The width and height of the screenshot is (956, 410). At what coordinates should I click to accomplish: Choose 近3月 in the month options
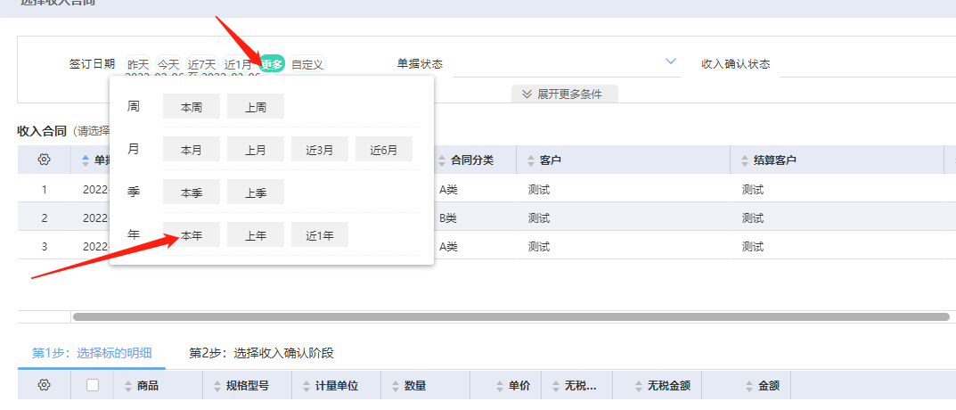click(320, 150)
